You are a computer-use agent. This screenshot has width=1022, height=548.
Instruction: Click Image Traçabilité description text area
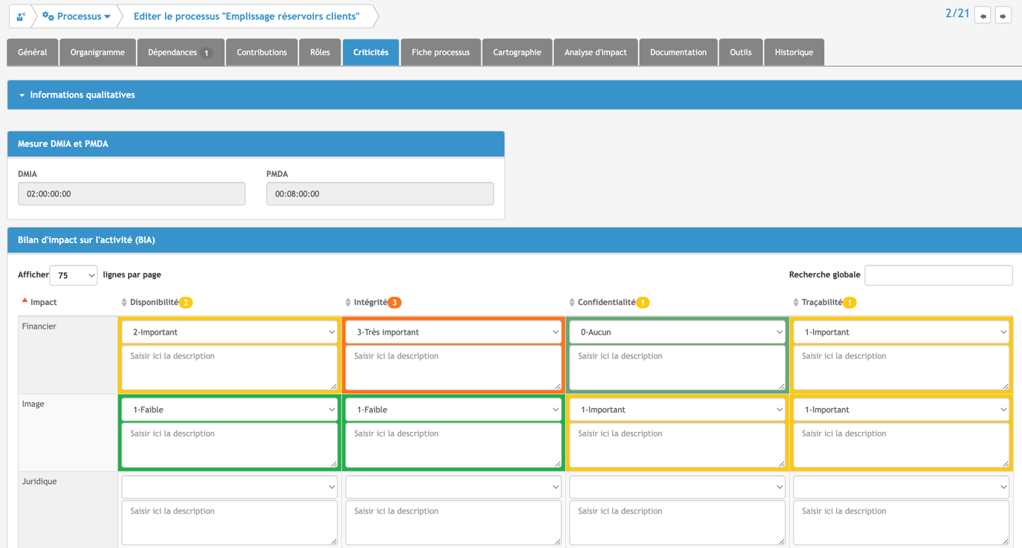click(902, 445)
